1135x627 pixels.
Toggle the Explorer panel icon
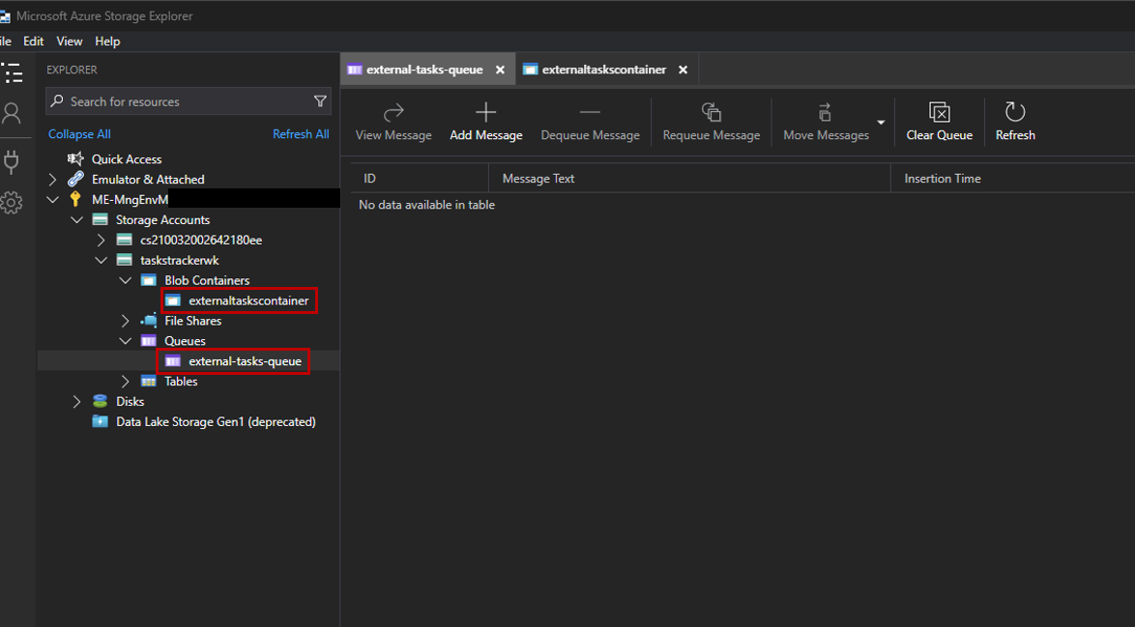tap(12, 72)
